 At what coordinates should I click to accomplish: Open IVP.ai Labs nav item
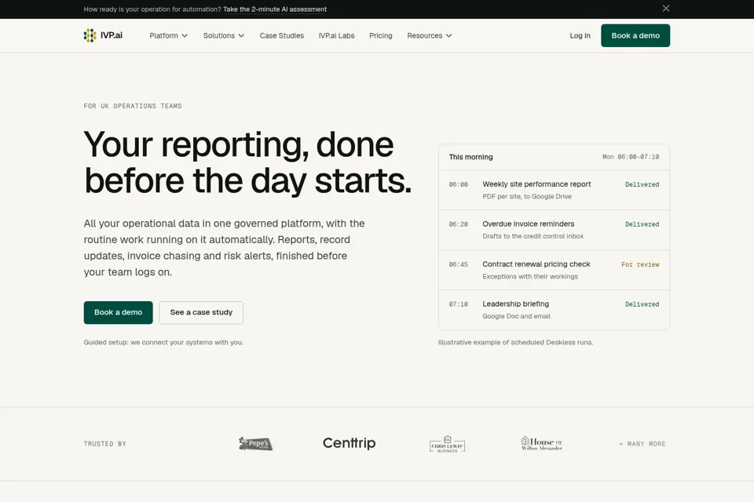coord(337,35)
